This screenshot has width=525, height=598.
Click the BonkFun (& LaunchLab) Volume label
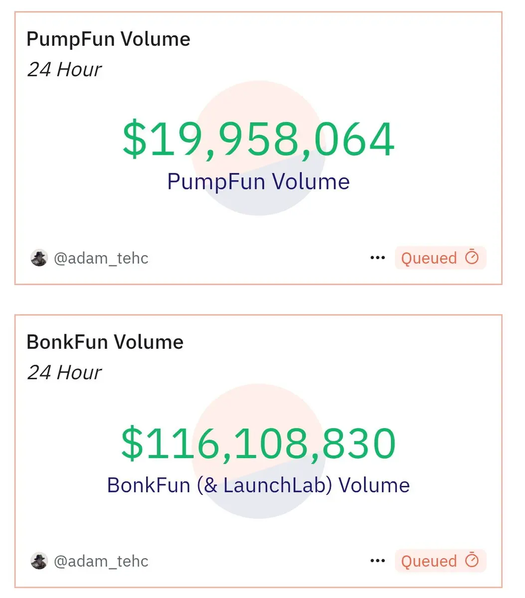[x=258, y=485]
